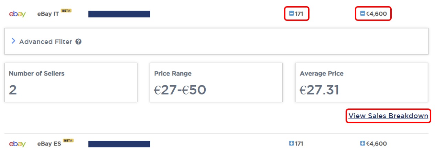Click the eBay logo in the eBay ES row
The image size is (435, 153).
17,144
